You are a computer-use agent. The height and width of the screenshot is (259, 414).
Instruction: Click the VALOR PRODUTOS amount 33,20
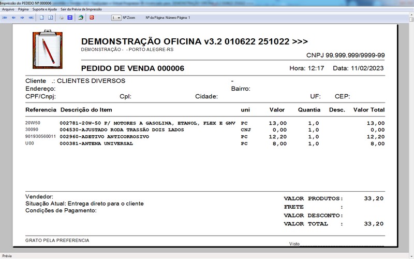(x=374, y=198)
